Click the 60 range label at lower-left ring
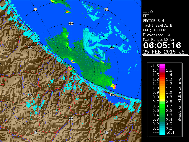This screenshot has height=142, width=189. (35, 133)
